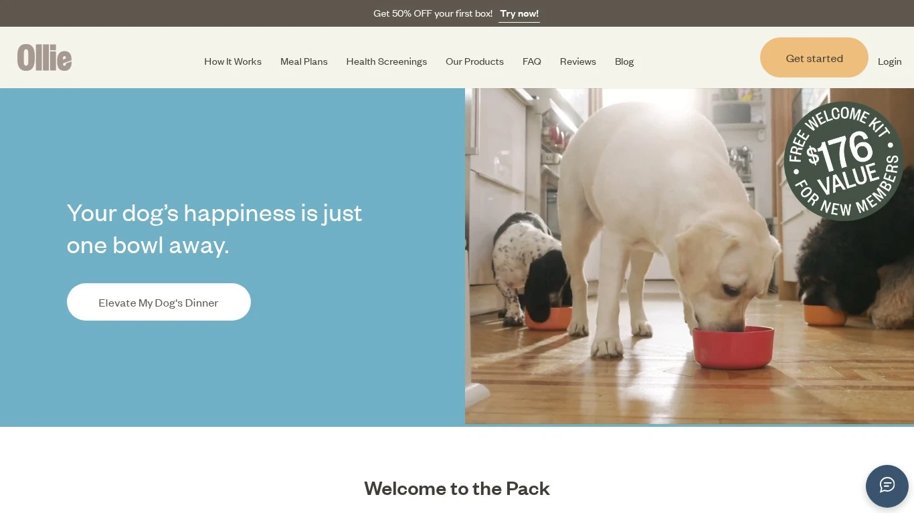Open the chat support bubble icon
This screenshot has height=513, width=914.
[x=887, y=486]
